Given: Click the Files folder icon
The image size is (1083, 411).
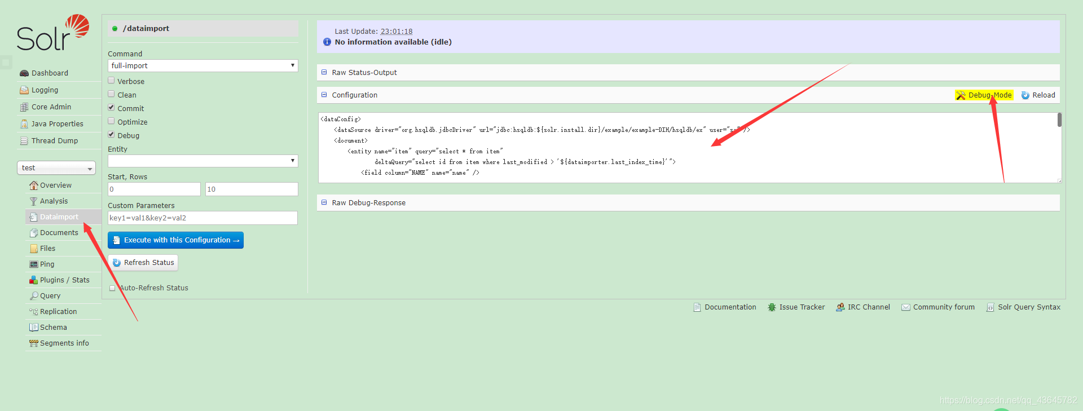Looking at the screenshot, I should (x=34, y=249).
